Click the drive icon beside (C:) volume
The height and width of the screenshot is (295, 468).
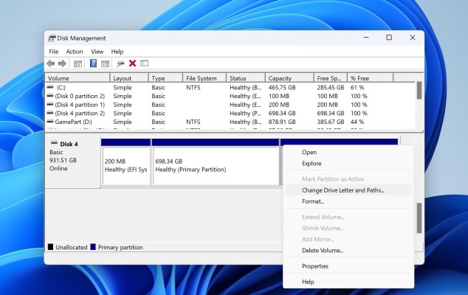50,87
